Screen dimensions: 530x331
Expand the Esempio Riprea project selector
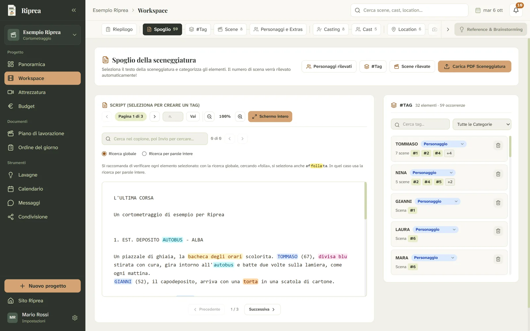[x=42, y=35]
